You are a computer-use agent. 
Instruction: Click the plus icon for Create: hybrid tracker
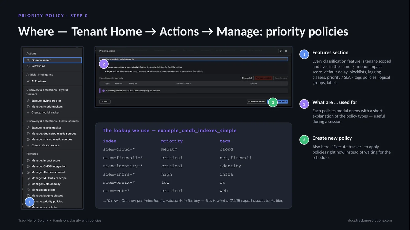point(28,113)
